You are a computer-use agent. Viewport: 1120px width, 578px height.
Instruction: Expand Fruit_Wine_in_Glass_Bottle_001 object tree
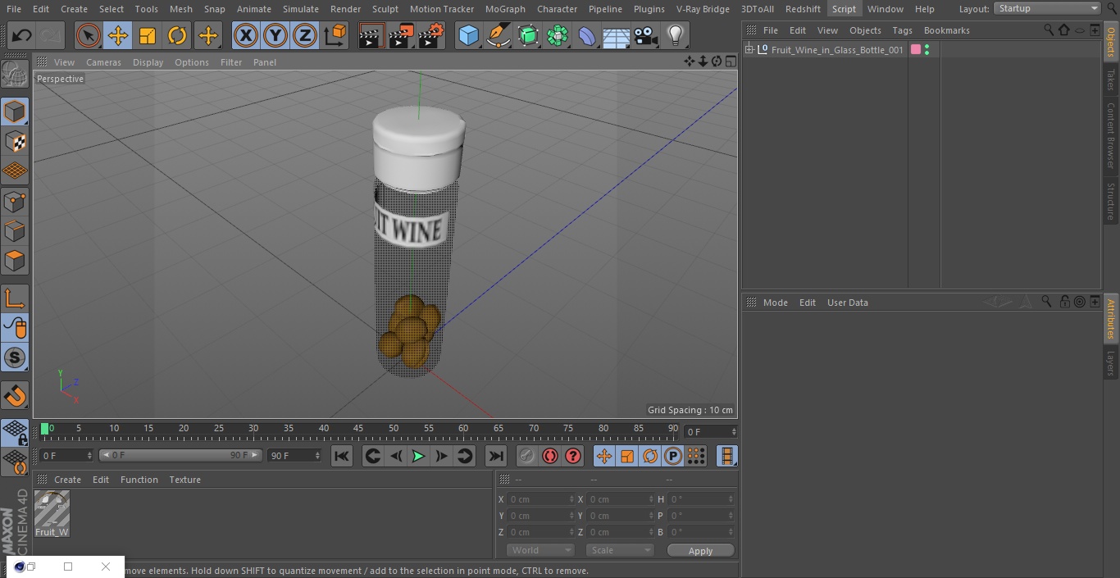[x=749, y=50]
